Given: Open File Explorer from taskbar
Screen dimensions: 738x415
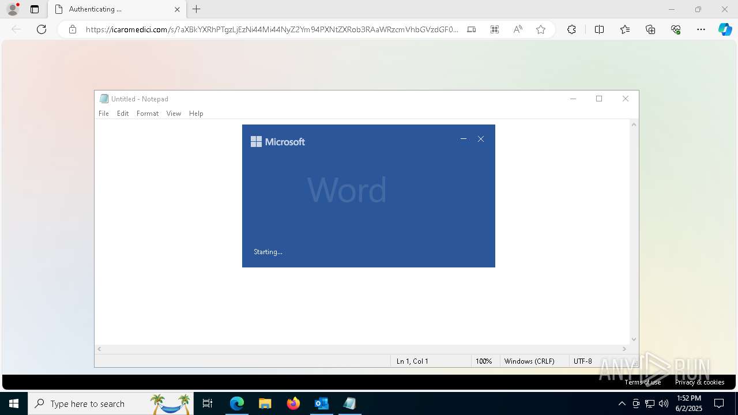Looking at the screenshot, I should (x=265, y=403).
